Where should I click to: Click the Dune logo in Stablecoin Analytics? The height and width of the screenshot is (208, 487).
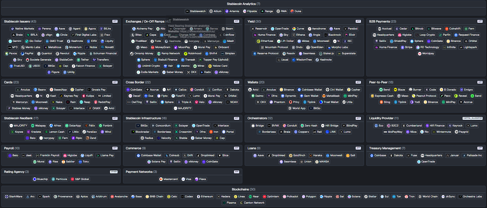pyautogui.click(x=292, y=11)
